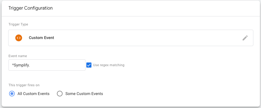Screen dimensions: 261x108
Task: Click the "All Custom Events" option label
Action: (33, 94)
